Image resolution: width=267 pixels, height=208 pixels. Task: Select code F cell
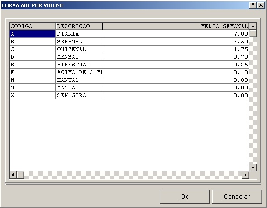(32, 72)
